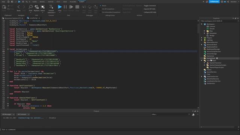Click the Collaborate button
Viewport: 240px width, 135px height.
tap(214, 1)
